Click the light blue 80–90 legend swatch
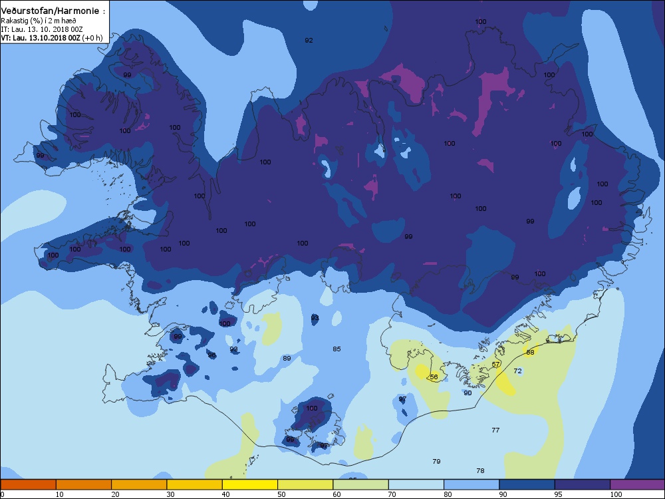The image size is (665, 499). [x=471, y=484]
